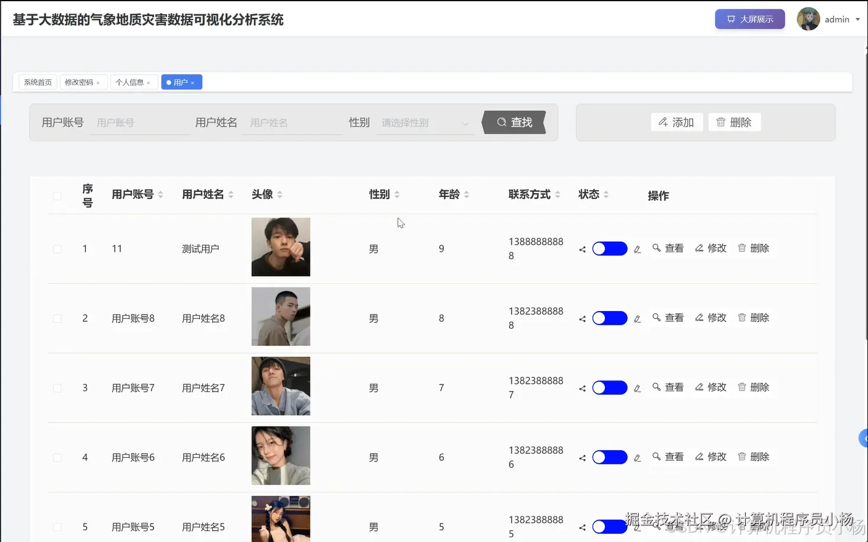Open the admin account dropdown arrow
868x542 pixels.
point(857,20)
